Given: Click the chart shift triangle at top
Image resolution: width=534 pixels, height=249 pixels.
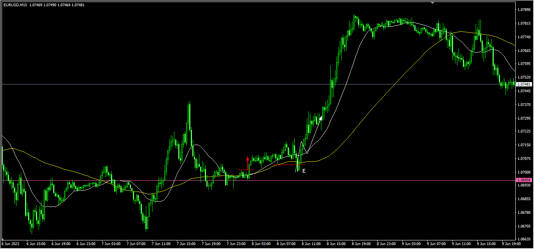Looking at the screenshot, I should click(x=432, y=2).
